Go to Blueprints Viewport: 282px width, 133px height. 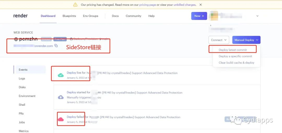pos(69,16)
